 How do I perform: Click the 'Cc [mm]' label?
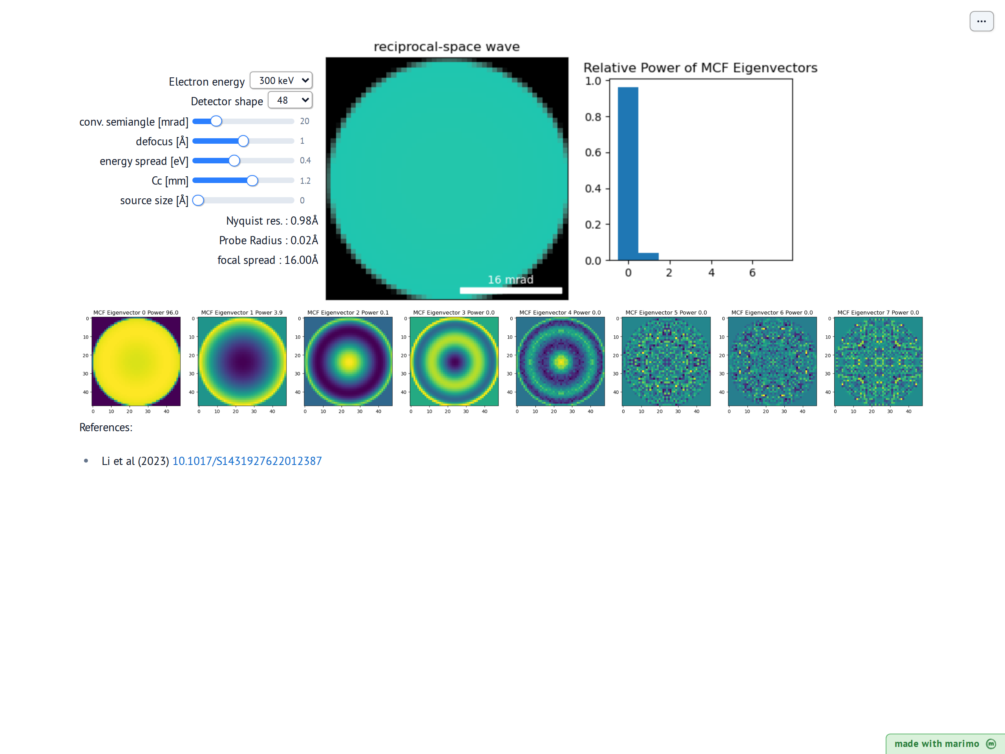point(170,181)
